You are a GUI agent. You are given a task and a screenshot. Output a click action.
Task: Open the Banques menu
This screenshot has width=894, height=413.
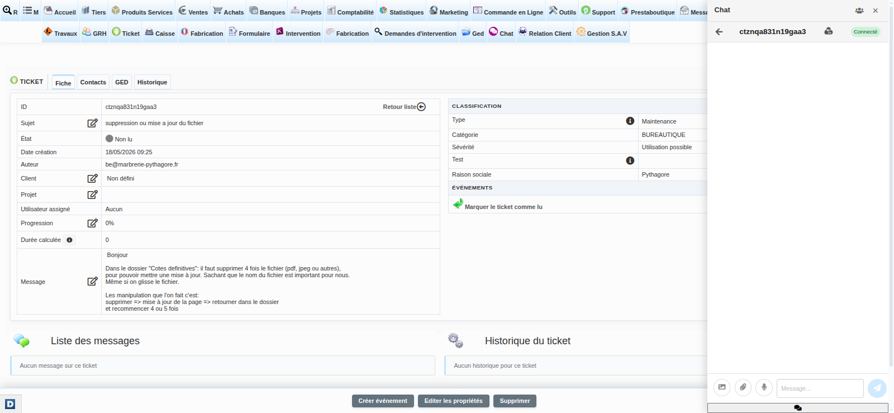[267, 11]
